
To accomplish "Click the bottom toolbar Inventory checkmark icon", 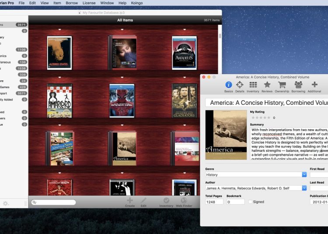I will coord(166,201).
